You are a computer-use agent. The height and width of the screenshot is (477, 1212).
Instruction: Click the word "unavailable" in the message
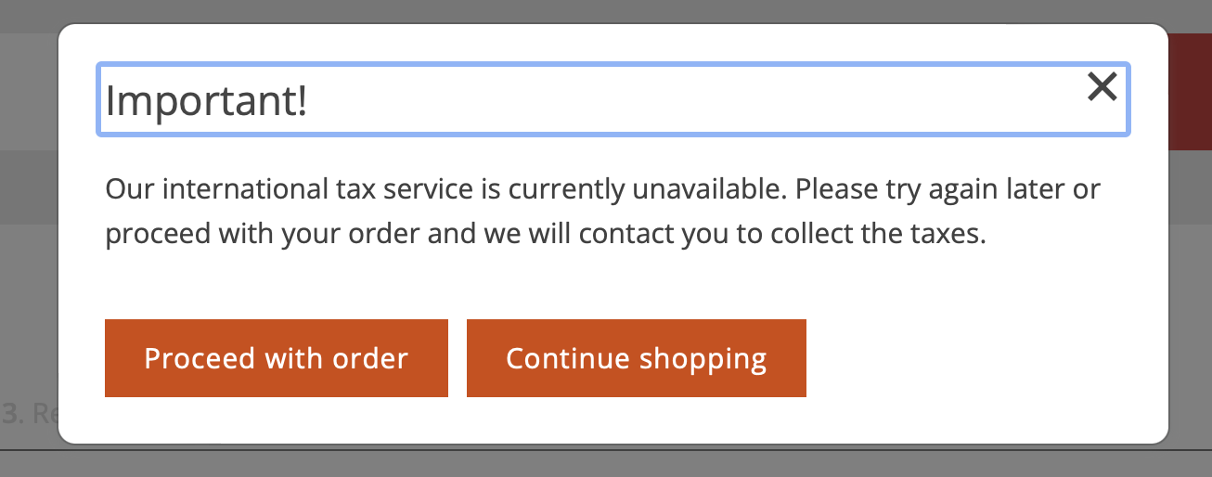click(709, 189)
